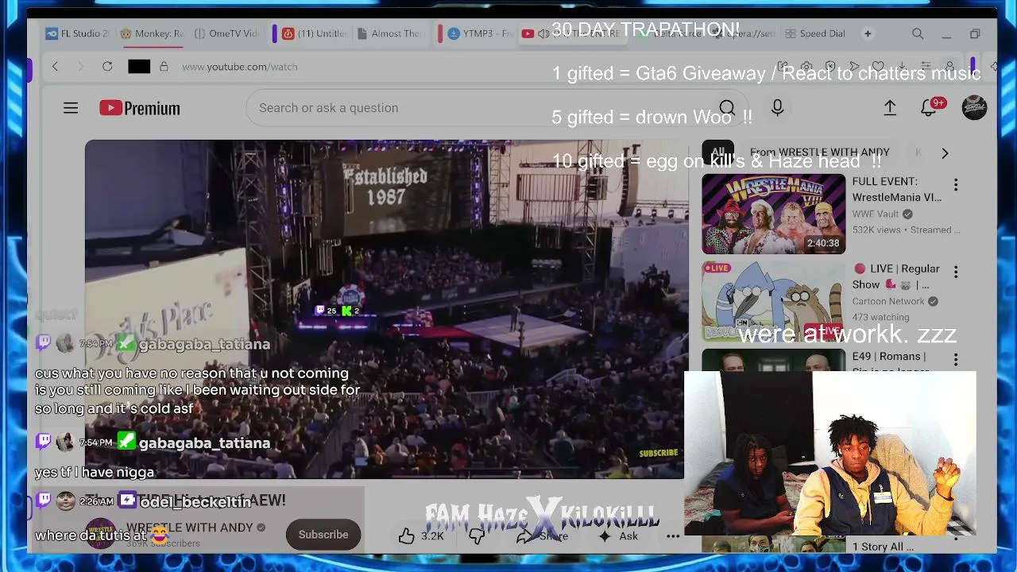Open options for E49 Romans video
The height and width of the screenshot is (572, 1017).
tap(956, 360)
